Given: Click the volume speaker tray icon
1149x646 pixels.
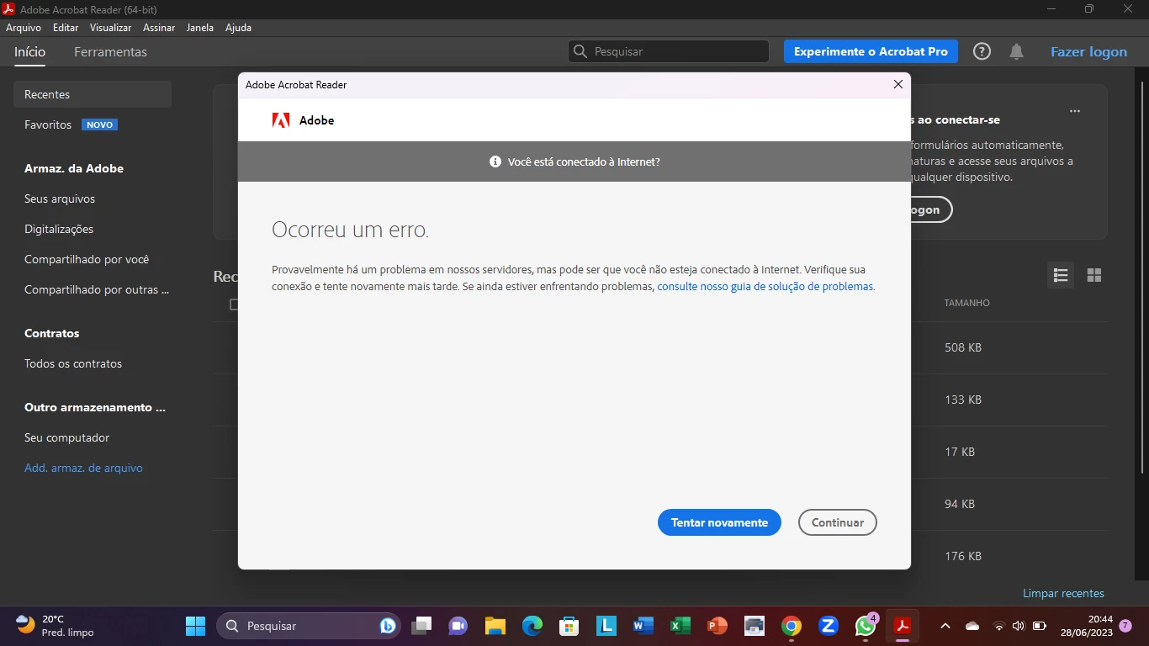Looking at the screenshot, I should 1019,626.
